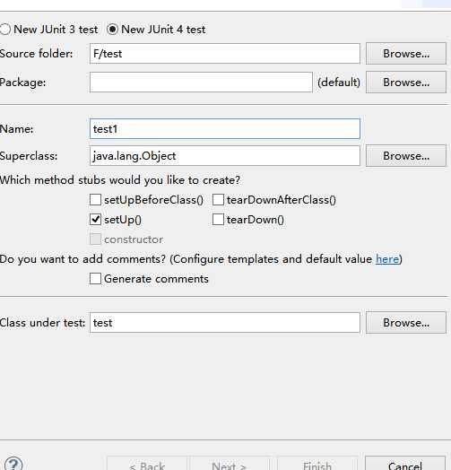The height and width of the screenshot is (470, 451).
Task: Open the help question mark icon
Action: click(x=13, y=465)
